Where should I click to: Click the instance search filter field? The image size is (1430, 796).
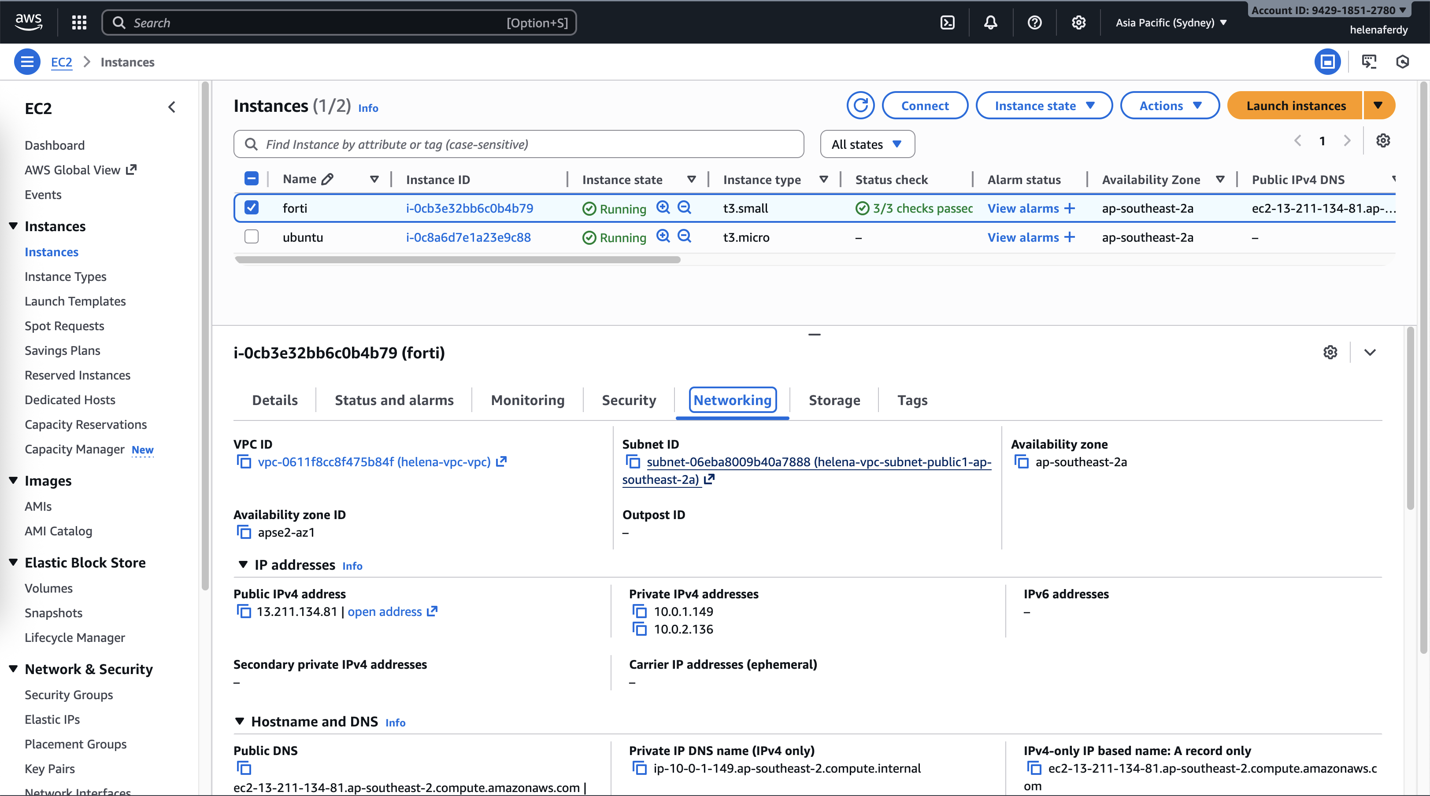519,144
